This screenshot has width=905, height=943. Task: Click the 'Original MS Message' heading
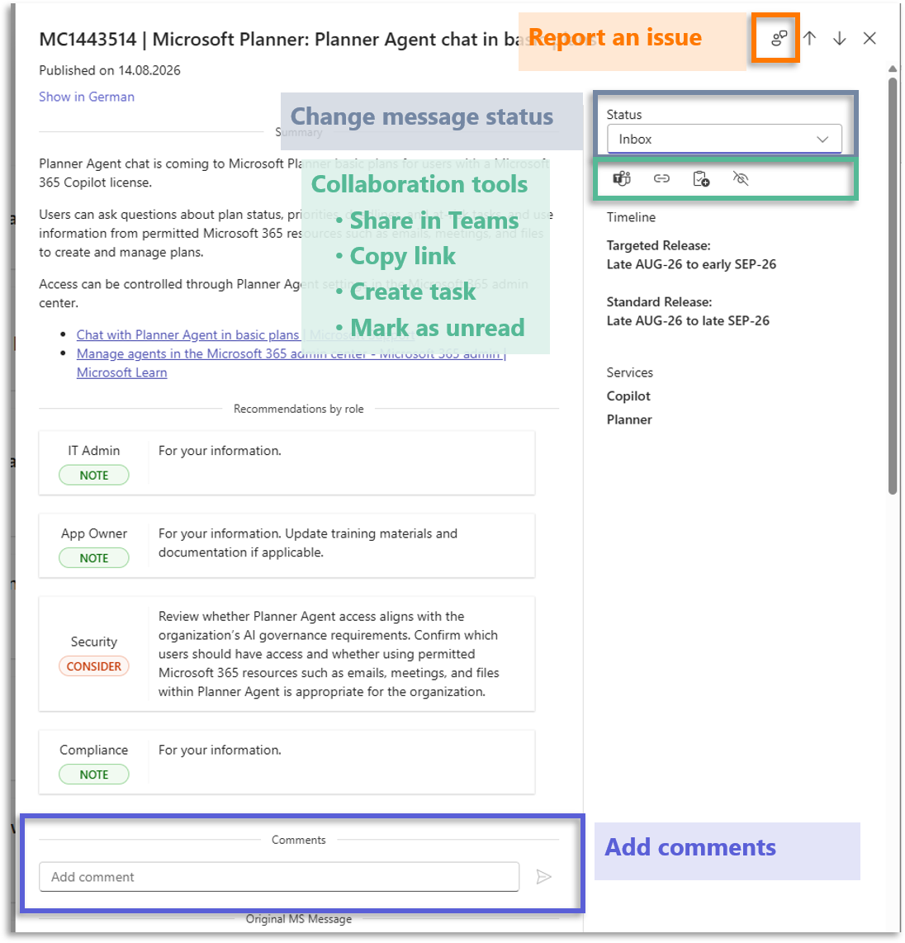tap(298, 919)
